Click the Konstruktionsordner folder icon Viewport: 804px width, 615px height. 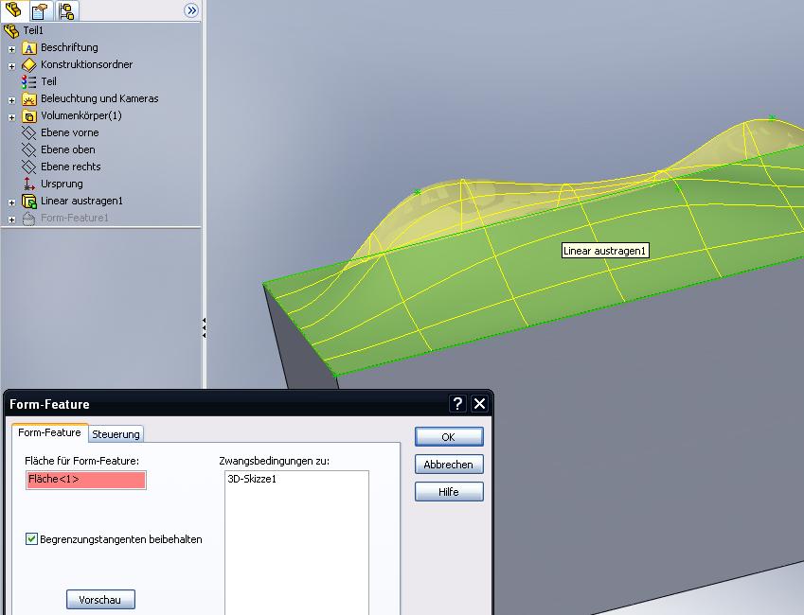click(29, 65)
